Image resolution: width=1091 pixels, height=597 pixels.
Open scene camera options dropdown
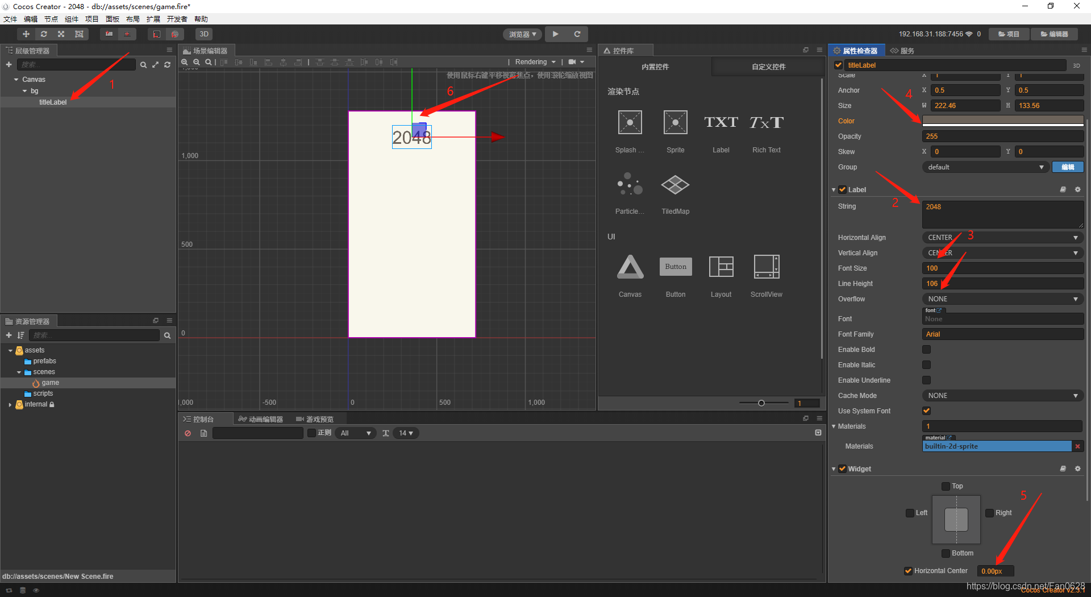pyautogui.click(x=576, y=62)
